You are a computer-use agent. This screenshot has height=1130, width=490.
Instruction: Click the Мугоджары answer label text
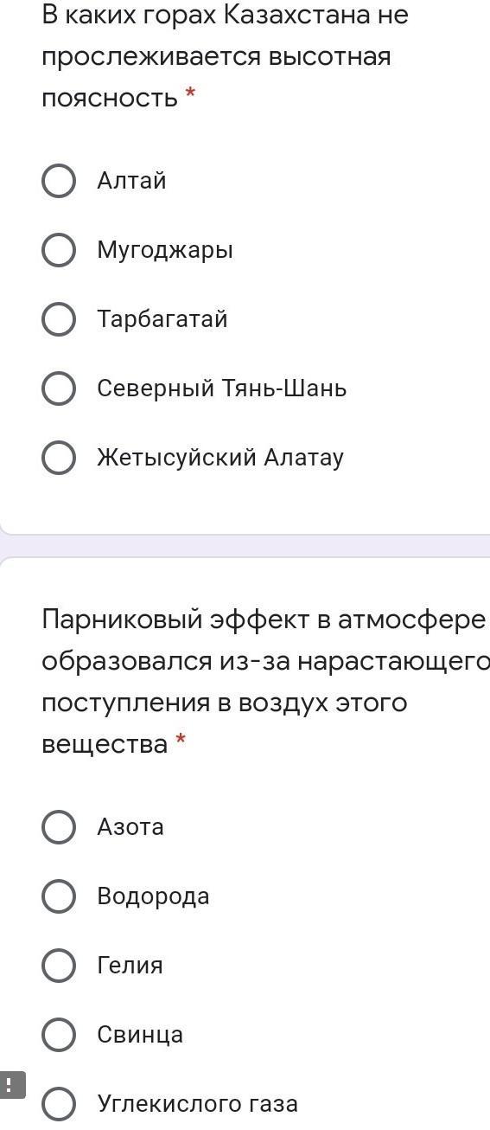(165, 250)
